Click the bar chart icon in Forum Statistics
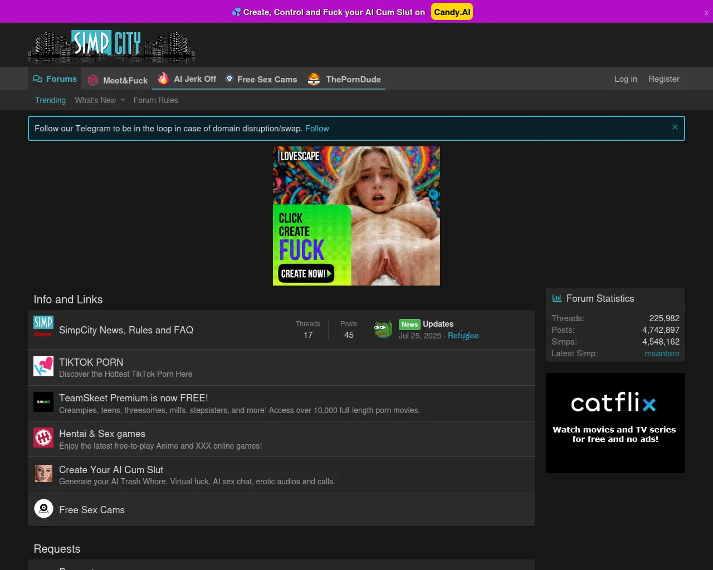Screen dimensions: 713x570 [556, 298]
